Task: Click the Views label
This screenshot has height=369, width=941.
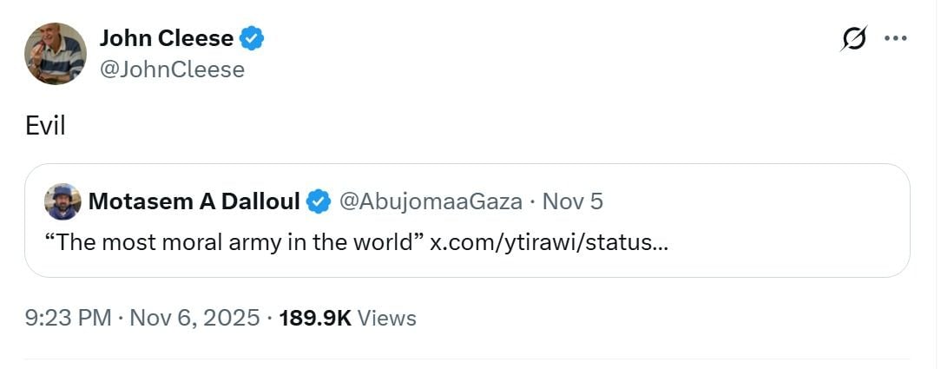Action: (x=387, y=318)
